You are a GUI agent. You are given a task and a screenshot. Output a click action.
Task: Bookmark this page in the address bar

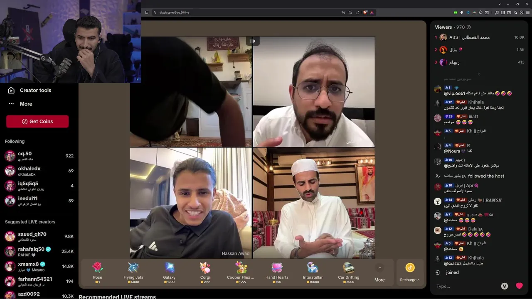pos(147,12)
